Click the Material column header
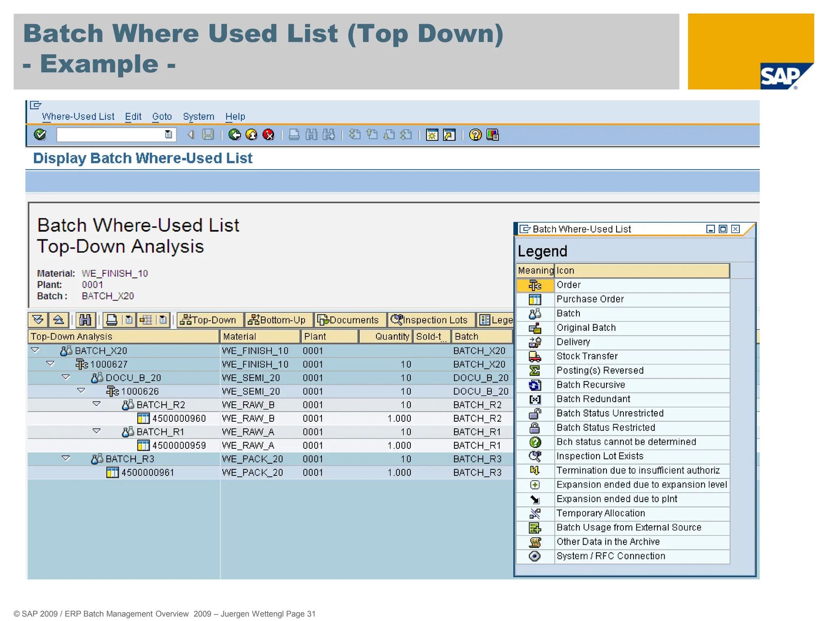The width and height of the screenshot is (828, 621). [260, 336]
